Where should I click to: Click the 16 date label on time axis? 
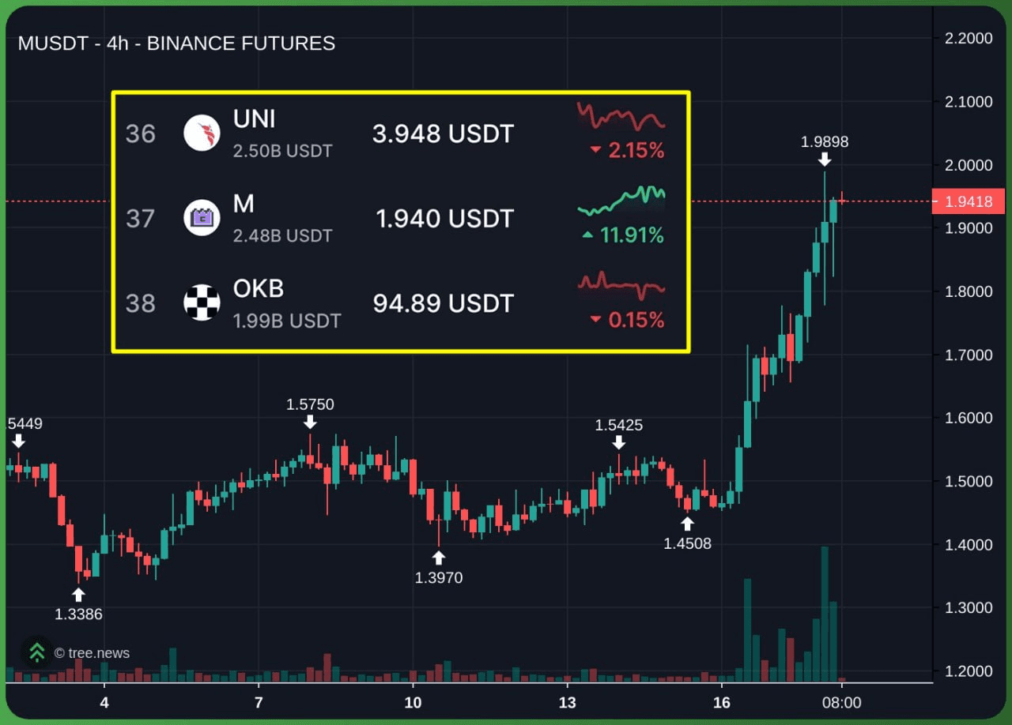point(721,702)
